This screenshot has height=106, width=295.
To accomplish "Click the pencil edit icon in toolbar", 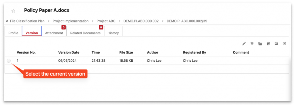I will [x=244, y=43].
